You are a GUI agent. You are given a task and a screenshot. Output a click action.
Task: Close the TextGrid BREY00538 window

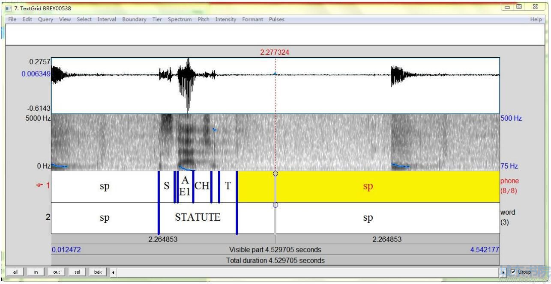pos(535,6)
